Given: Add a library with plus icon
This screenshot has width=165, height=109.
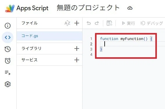Looking at the screenshot, I should [x=77, y=49].
